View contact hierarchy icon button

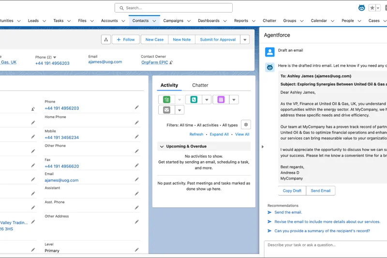click(x=106, y=40)
